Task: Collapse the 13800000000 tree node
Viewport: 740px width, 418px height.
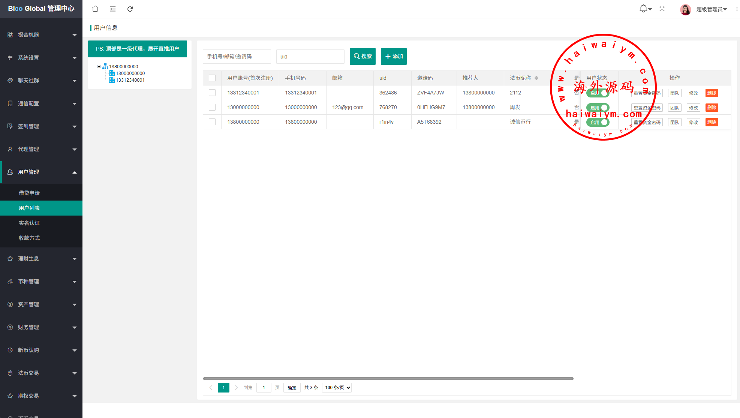Action: tap(99, 66)
